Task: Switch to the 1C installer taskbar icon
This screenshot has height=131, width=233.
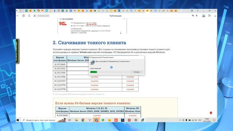Action: click(142, 120)
